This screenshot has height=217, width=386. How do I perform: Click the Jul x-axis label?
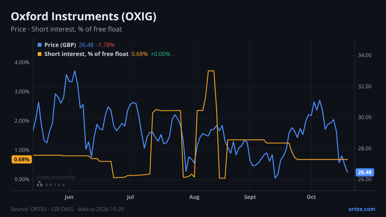[130, 197]
